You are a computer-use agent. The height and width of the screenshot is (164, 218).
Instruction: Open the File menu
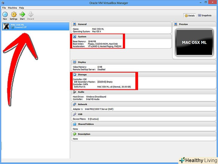pos(4,8)
